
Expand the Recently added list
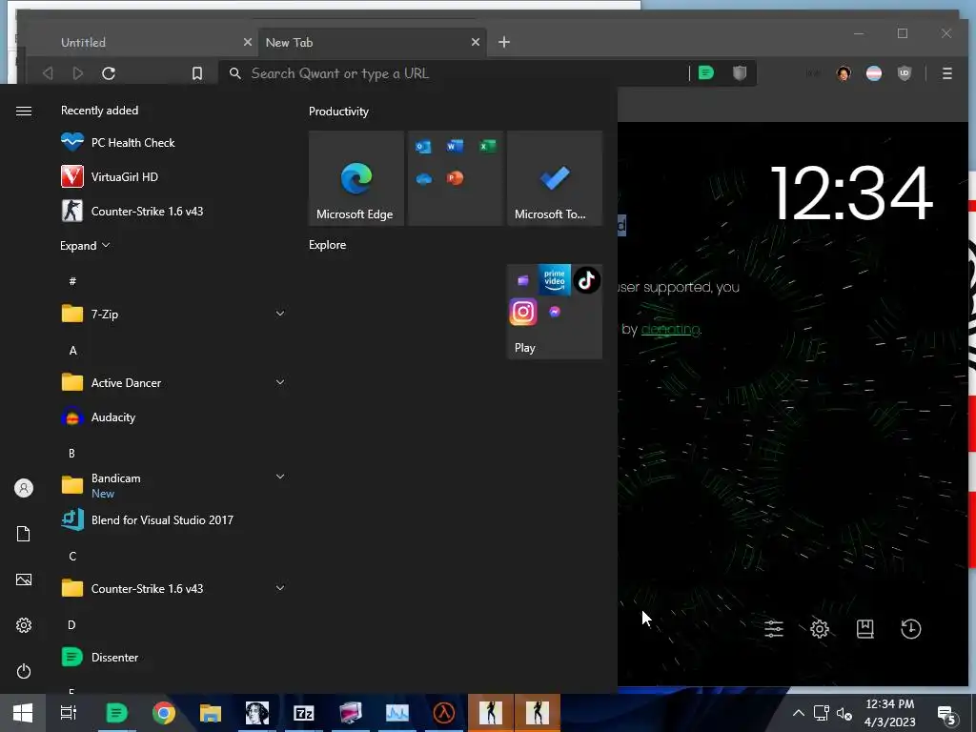85,245
